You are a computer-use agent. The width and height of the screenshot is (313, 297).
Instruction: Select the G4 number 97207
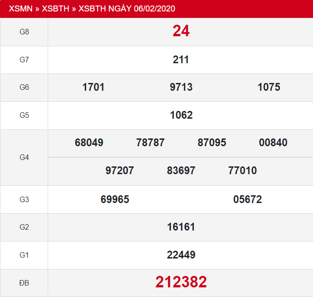[120, 170]
